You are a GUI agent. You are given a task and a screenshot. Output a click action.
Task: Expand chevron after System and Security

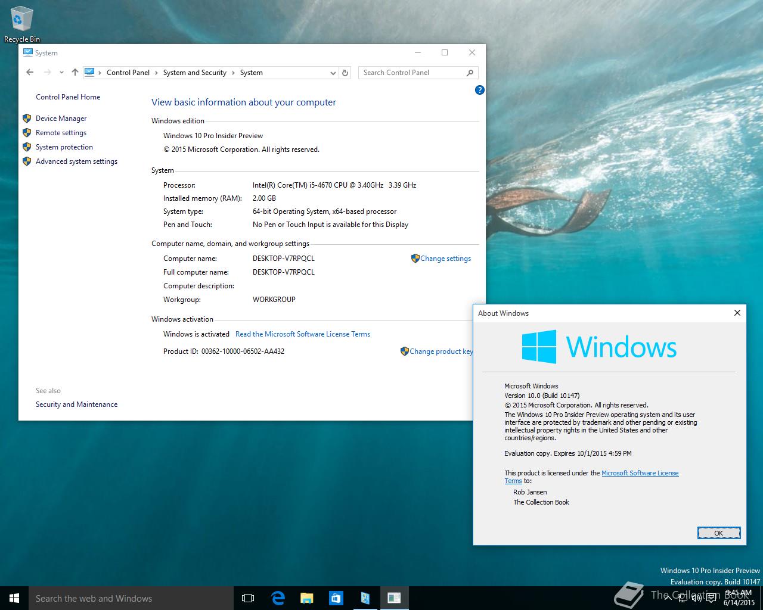[233, 73]
